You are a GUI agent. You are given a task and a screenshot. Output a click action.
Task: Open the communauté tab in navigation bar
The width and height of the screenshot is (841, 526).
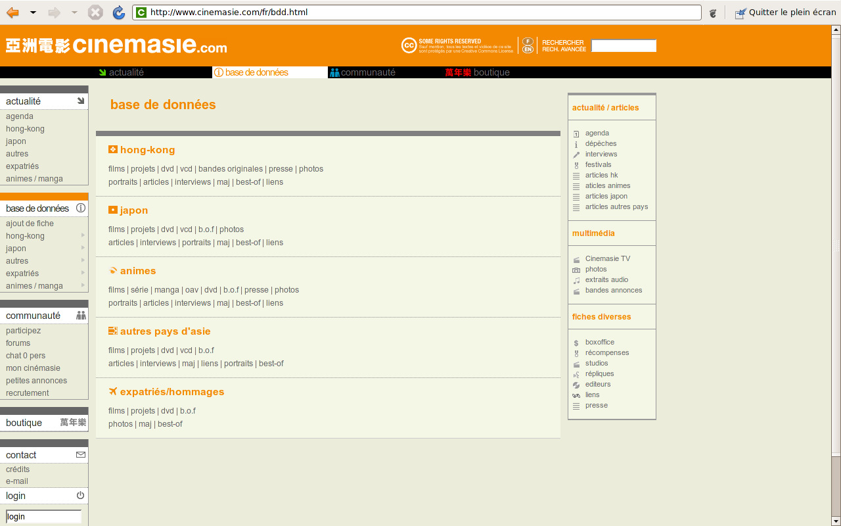tap(368, 72)
